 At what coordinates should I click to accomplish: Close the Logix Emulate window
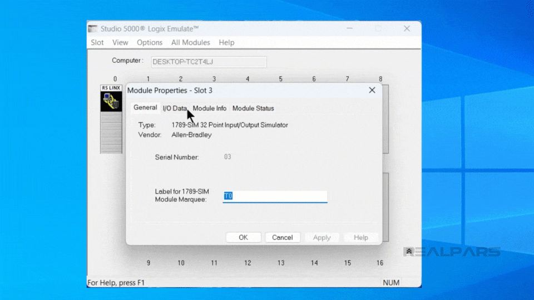[x=407, y=28]
